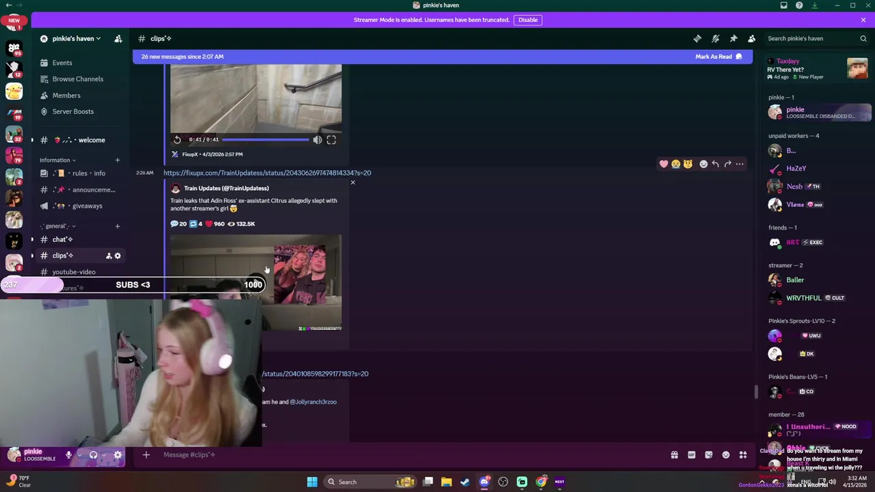Show pinned messages pin icon
Image resolution: width=875 pixels, height=492 pixels.
[733, 38]
